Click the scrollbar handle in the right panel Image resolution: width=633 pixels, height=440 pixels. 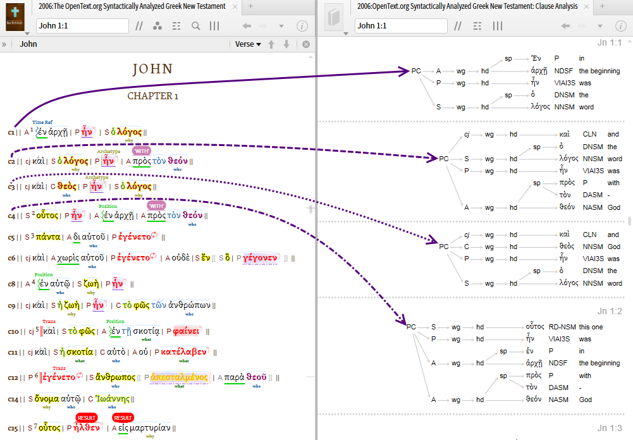629,221
